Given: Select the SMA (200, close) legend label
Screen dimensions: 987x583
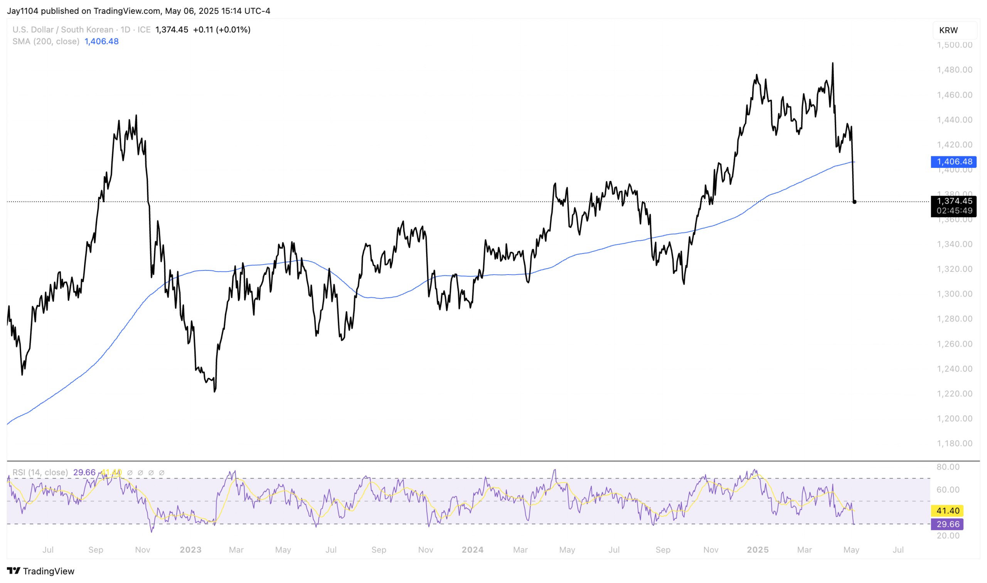Looking at the screenshot, I should (46, 41).
